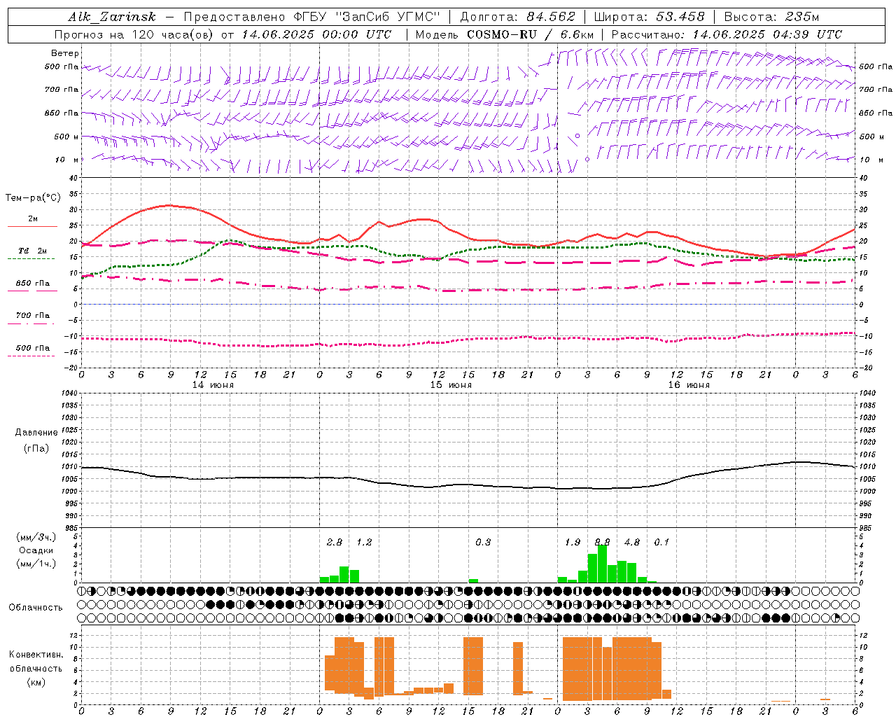Image resolution: width=896 pixels, height=717 pixels.
Task: Click the 8.8 precipitation total
Action: pos(602,542)
